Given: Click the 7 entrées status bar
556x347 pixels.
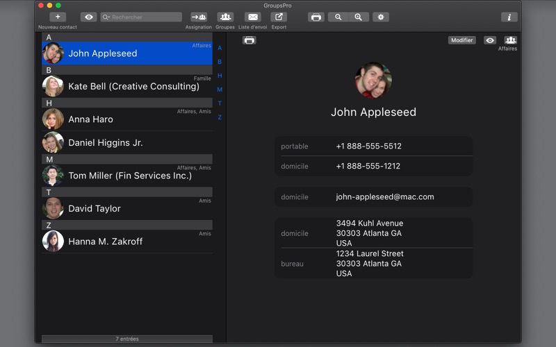Looking at the screenshot, I should (x=127, y=339).
